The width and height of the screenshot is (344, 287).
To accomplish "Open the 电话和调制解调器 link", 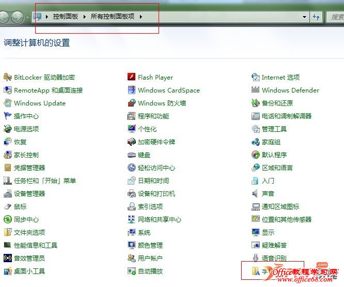I will [287, 116].
